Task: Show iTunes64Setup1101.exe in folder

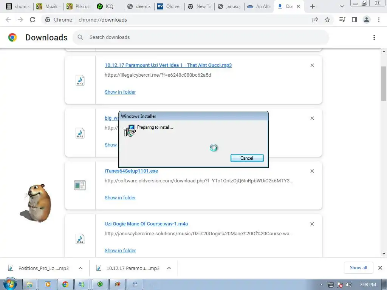Action: 120,198
